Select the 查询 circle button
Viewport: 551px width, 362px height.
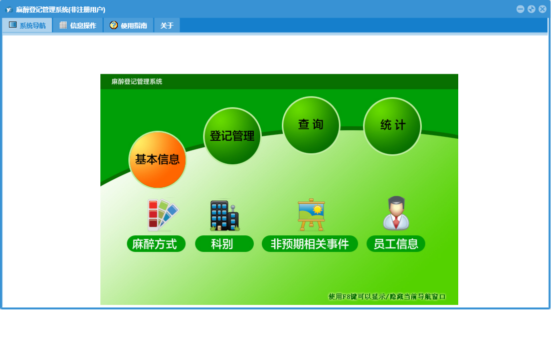click(311, 125)
